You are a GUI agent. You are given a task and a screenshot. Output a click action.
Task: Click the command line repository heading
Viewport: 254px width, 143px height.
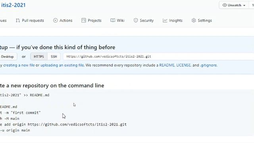(x=52, y=85)
